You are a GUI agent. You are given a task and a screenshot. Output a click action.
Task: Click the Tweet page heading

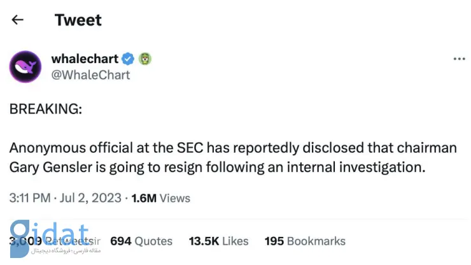[x=78, y=20]
